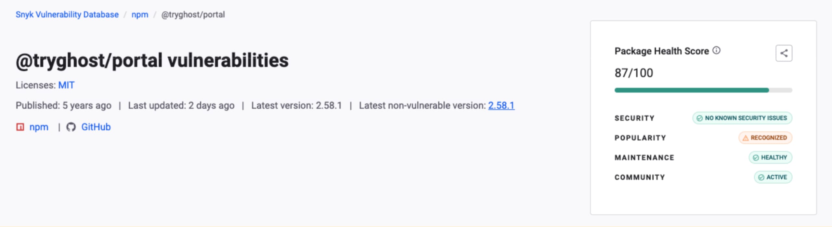The height and width of the screenshot is (227, 832).
Task: Expand the COMMUNITY section details
Action: pos(640,177)
